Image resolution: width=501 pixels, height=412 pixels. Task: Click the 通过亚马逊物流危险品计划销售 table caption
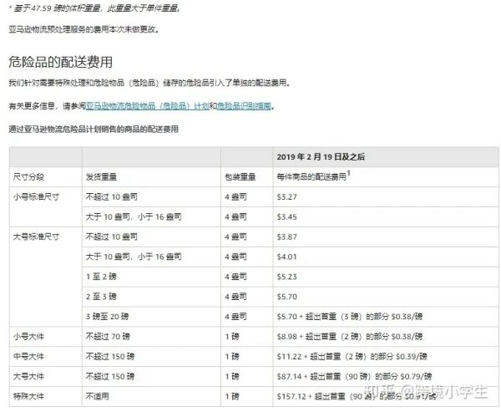94,130
